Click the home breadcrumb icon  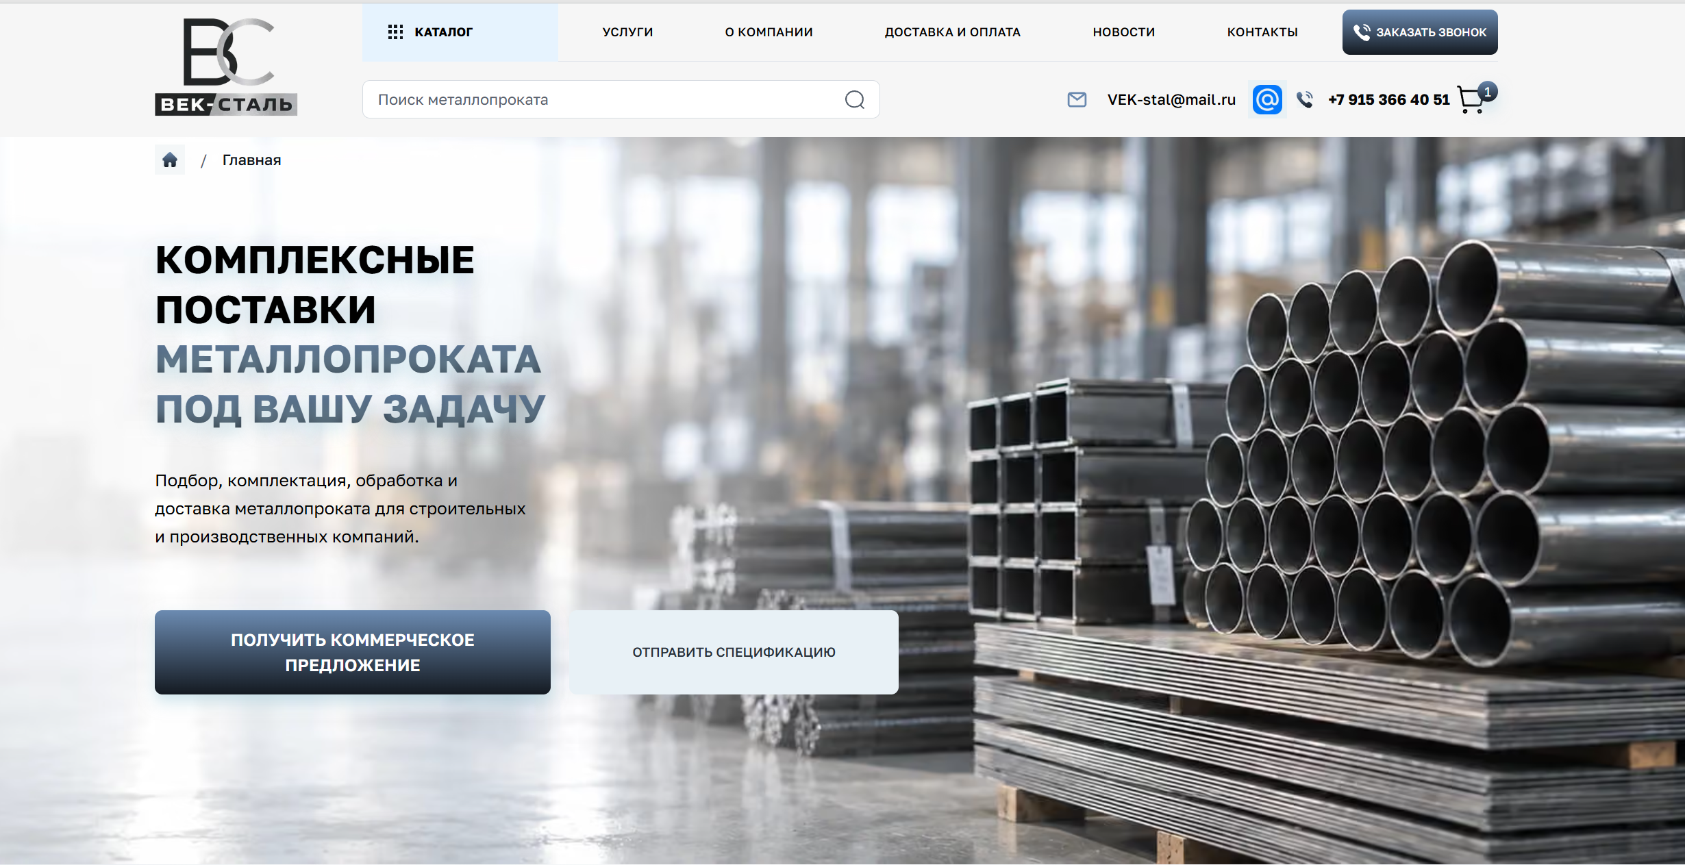click(x=170, y=160)
